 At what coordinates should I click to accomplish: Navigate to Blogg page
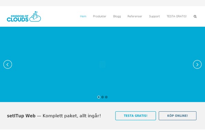(x=117, y=16)
